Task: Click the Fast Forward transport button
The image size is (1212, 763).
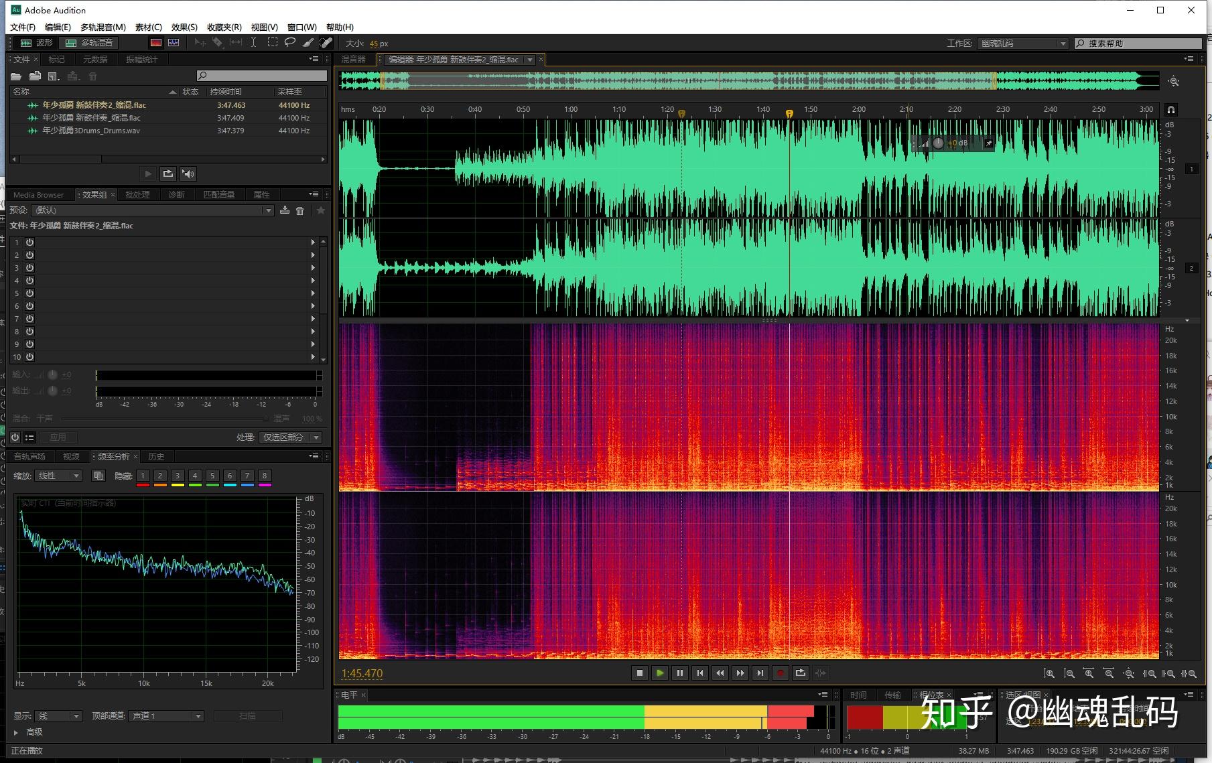Action: pos(740,673)
